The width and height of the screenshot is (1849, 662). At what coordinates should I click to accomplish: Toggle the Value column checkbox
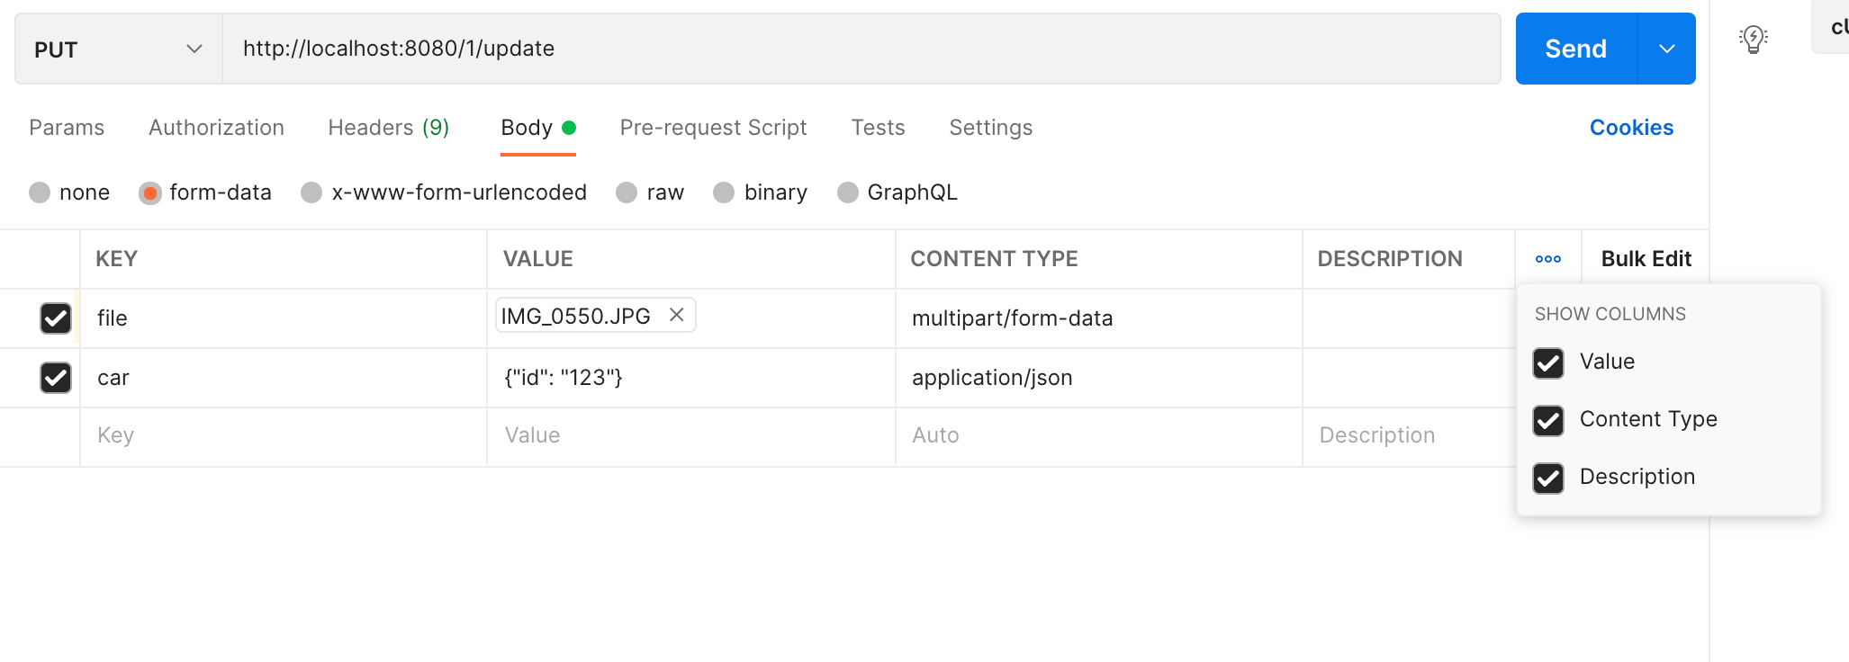click(1548, 362)
